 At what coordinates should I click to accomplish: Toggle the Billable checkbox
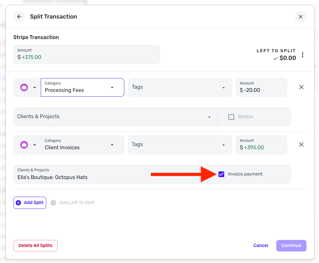click(x=231, y=117)
